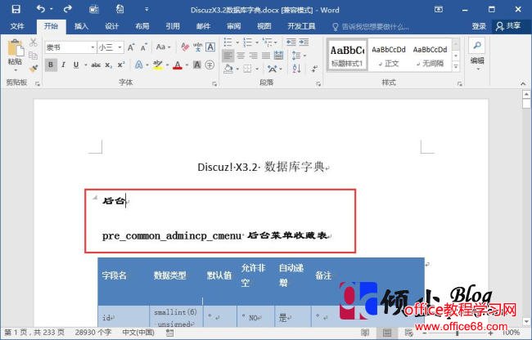Open font color dropdown arrow
The height and width of the screenshot is (340, 532).
point(187,65)
